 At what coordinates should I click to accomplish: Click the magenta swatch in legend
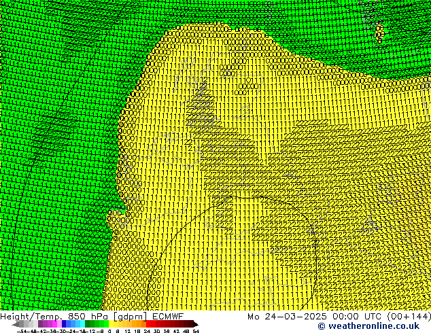[54, 324]
